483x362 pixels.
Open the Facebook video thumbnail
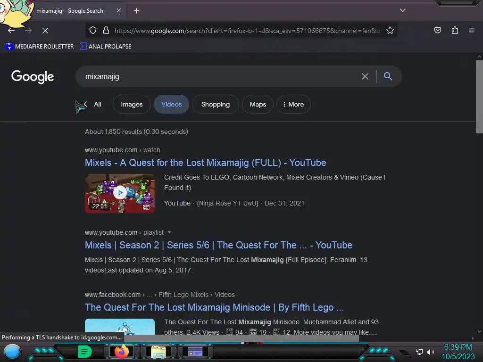(120, 326)
